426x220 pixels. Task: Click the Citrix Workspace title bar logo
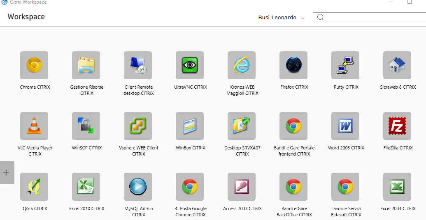(x=5, y=2)
